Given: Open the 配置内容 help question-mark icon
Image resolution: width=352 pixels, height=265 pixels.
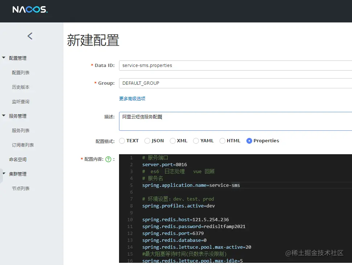Looking at the screenshot, I should click(x=109, y=159).
